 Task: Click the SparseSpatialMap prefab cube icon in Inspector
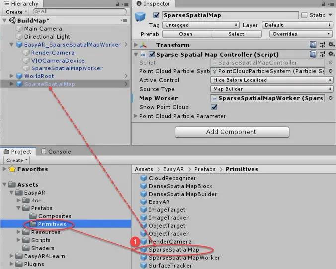coord(140,17)
